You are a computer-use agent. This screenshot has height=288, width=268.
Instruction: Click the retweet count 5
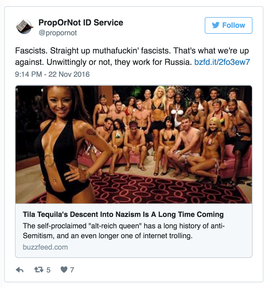point(48,270)
